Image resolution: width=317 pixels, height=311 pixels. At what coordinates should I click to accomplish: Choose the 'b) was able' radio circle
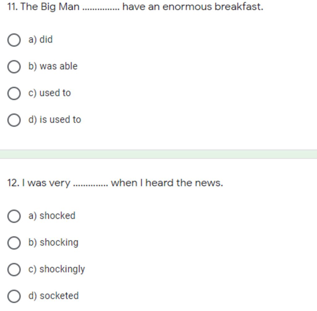click(14, 67)
